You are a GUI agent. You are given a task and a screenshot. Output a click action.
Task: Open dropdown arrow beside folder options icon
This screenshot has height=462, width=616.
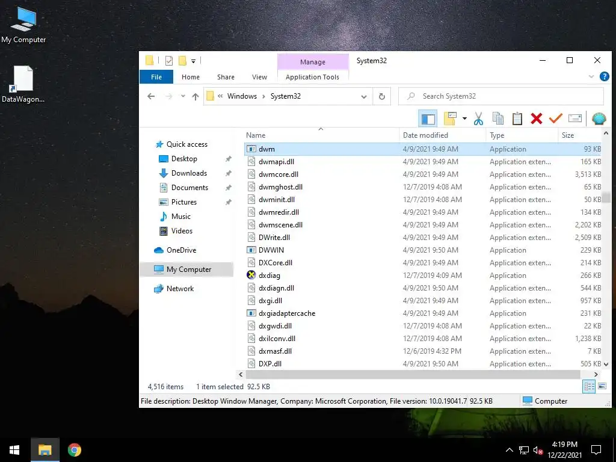point(464,119)
